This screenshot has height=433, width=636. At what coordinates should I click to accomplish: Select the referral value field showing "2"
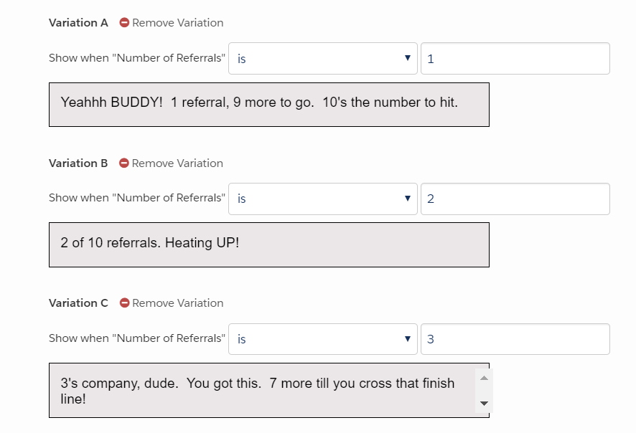click(514, 199)
